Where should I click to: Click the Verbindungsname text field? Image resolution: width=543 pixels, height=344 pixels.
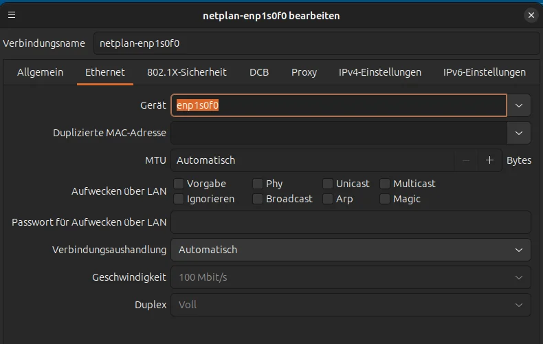point(316,43)
